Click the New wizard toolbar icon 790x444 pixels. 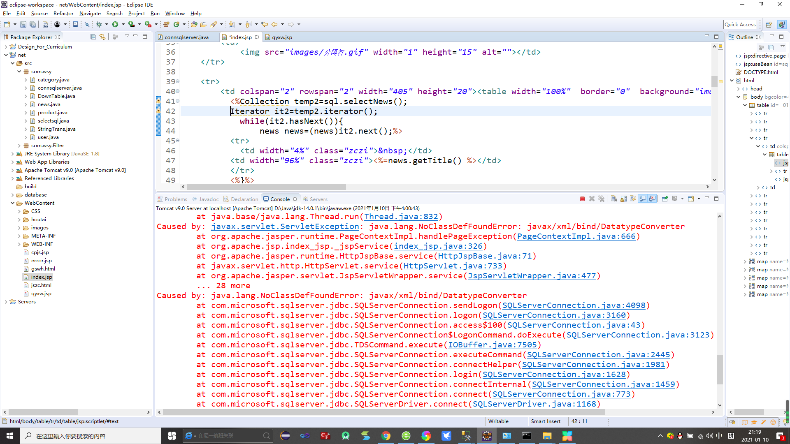[x=7, y=25]
